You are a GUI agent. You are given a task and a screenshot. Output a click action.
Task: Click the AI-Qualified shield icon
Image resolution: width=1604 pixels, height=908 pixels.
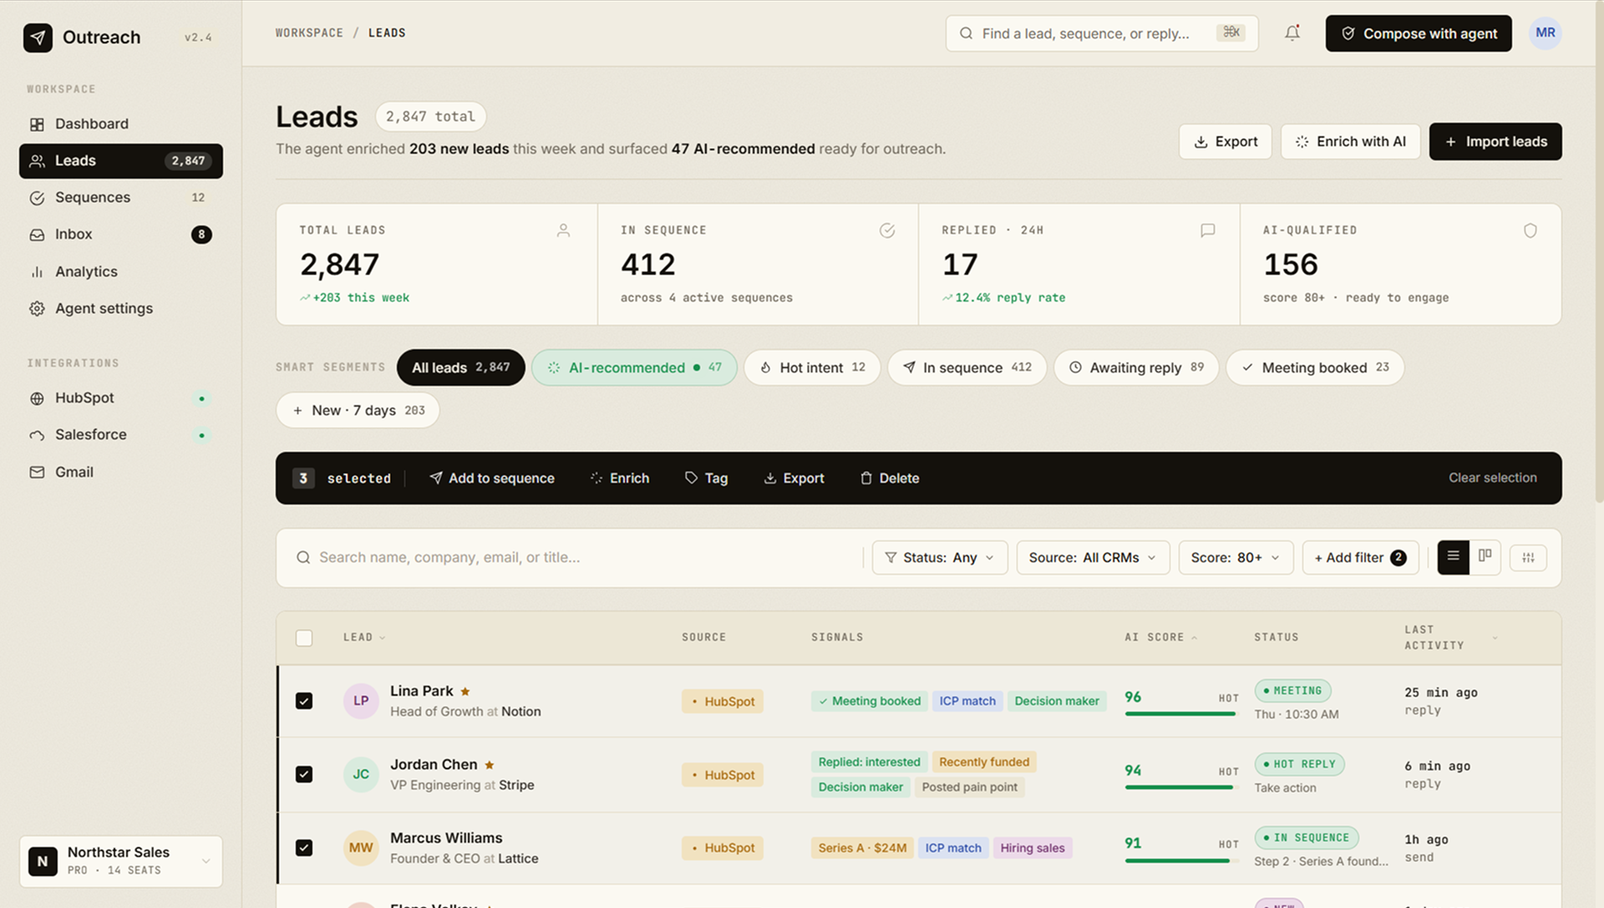click(x=1530, y=231)
